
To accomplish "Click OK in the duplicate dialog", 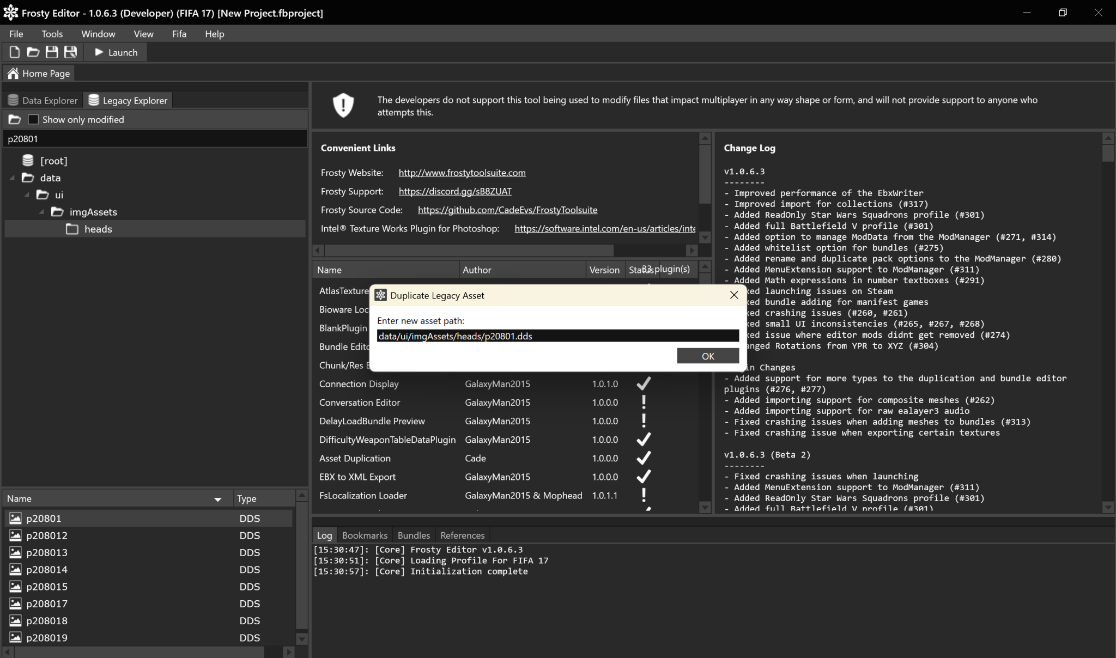I will 707,356.
